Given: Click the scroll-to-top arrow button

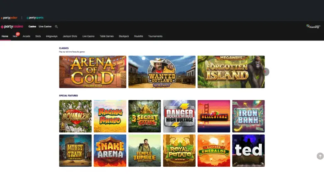Looking at the screenshot, I should pos(320,156).
